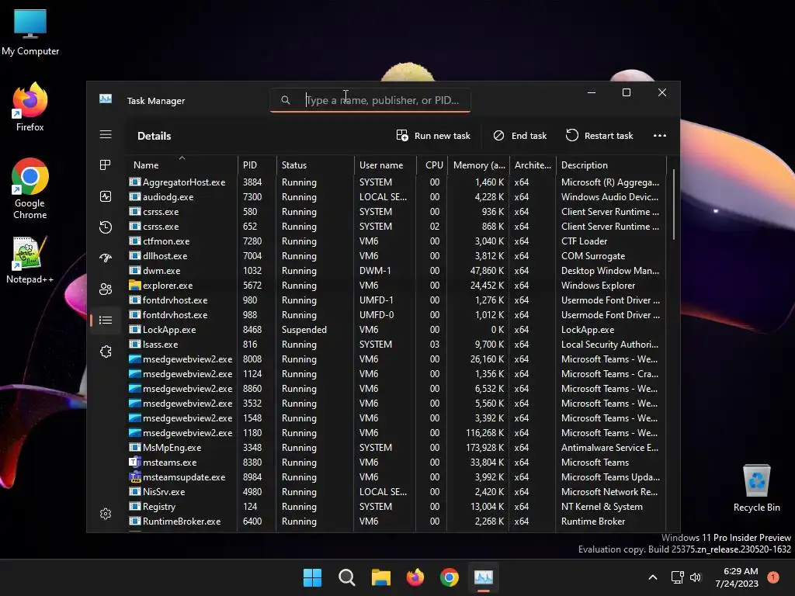Screen dimensions: 795x596
Task: Click the taskbar Task Manager icon
Action: click(484, 577)
